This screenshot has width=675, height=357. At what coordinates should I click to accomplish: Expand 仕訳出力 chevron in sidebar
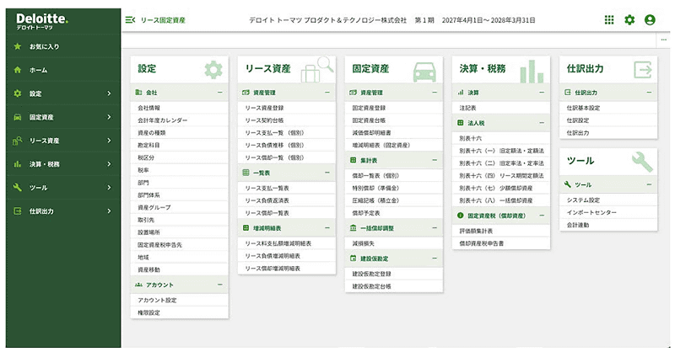[x=109, y=211]
